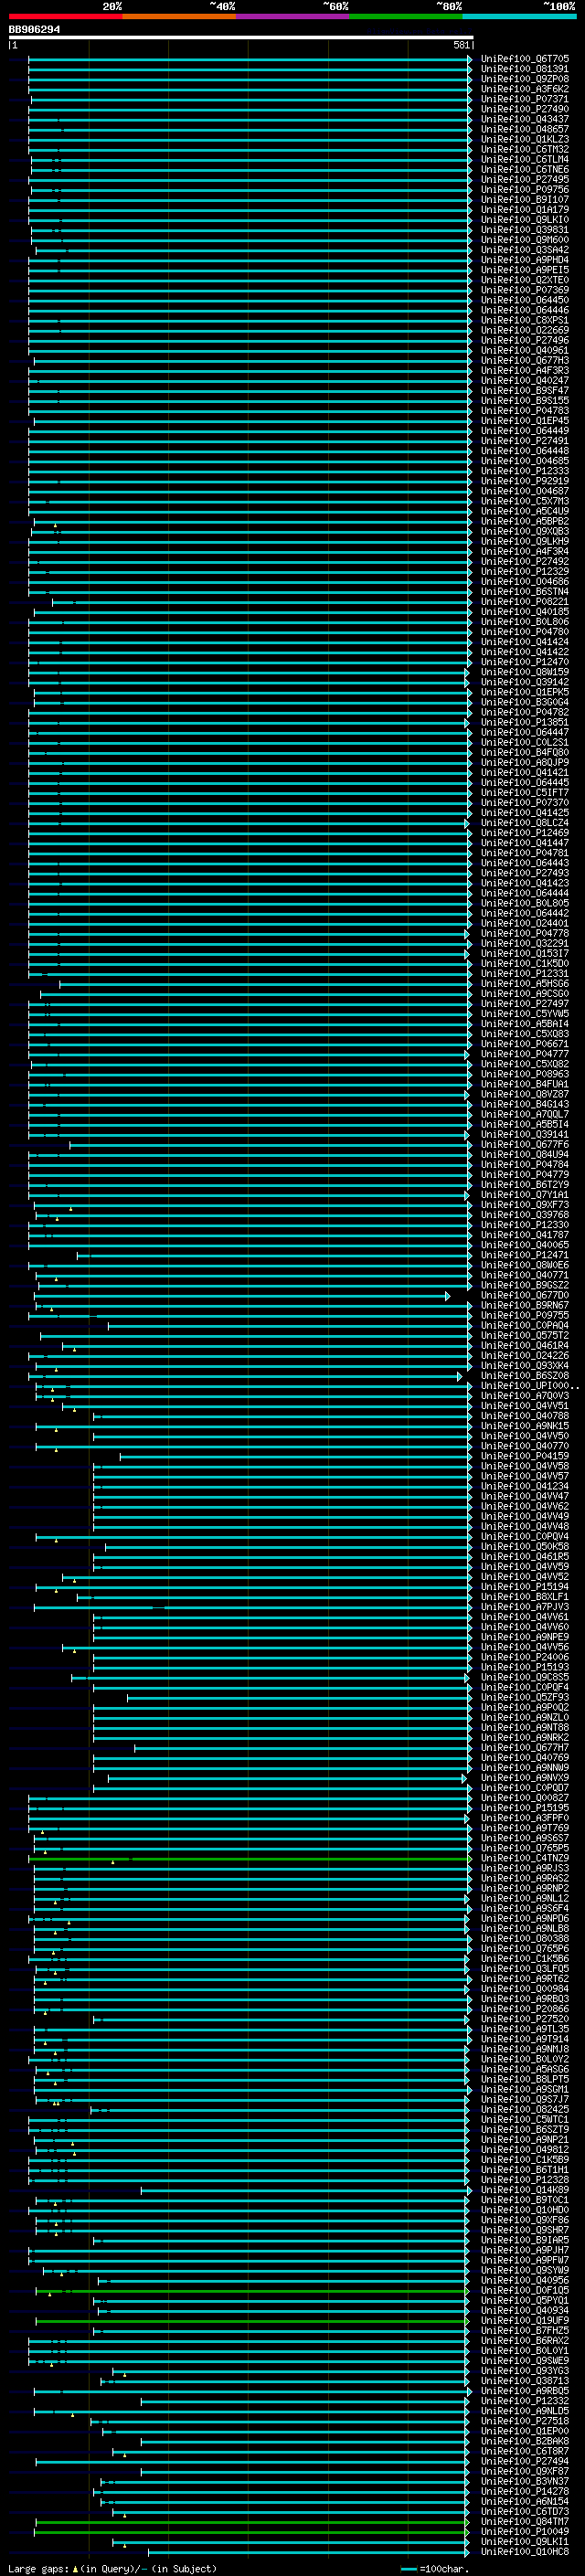The width and height of the screenshot is (585, 2576).
Task: Select subject label UniRef100_B7FHZ5
Action: click(524, 2331)
